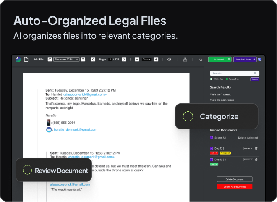Viewport: 277px width, 202px height.
Task: Delete Doc 123 with trash icon
Action: 256,148
